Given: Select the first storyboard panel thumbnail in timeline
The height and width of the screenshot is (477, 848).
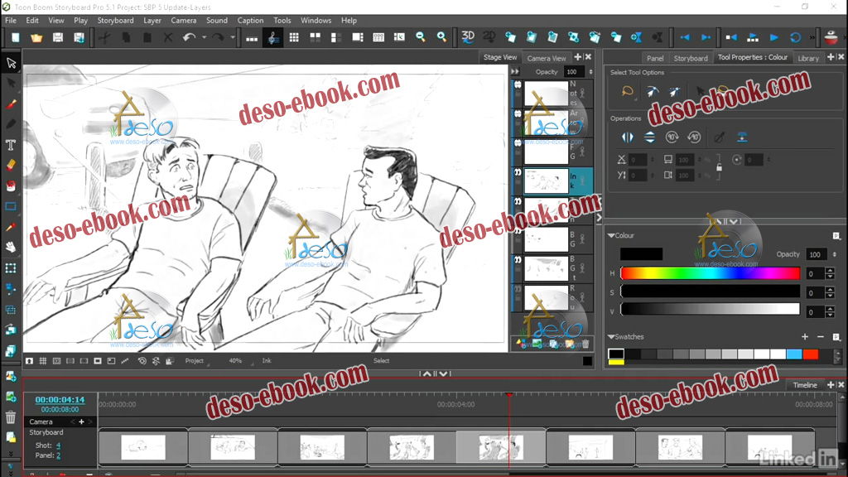Looking at the screenshot, I should coord(143,448).
